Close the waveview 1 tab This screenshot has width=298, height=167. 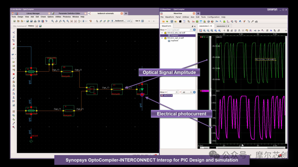tap(211, 26)
